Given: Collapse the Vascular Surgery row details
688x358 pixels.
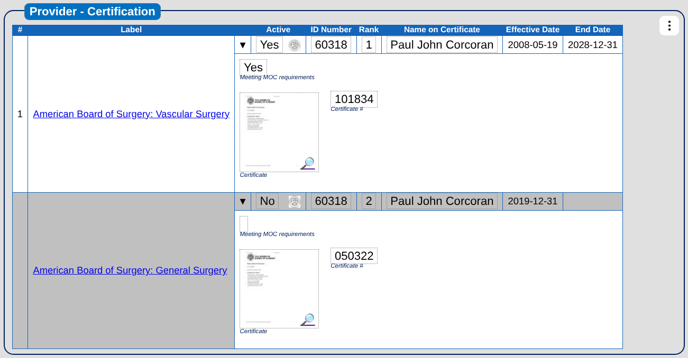Looking at the screenshot, I should pos(243,45).
